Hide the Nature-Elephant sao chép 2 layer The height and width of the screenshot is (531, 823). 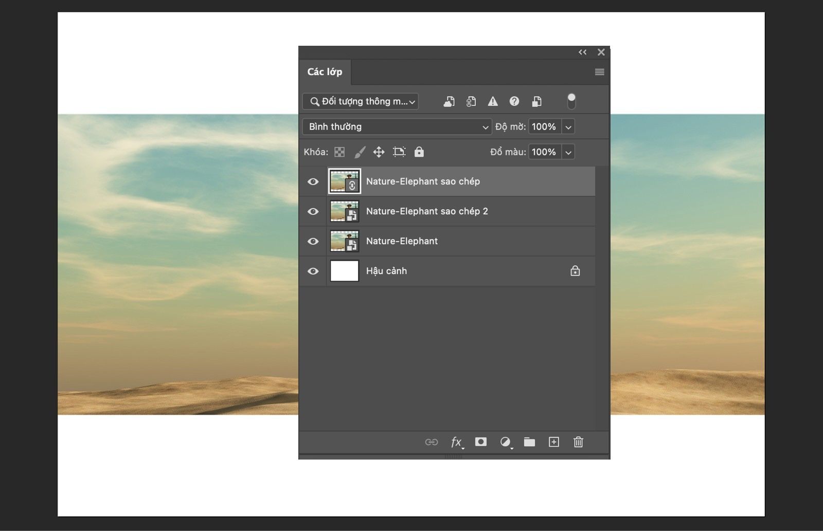click(313, 211)
